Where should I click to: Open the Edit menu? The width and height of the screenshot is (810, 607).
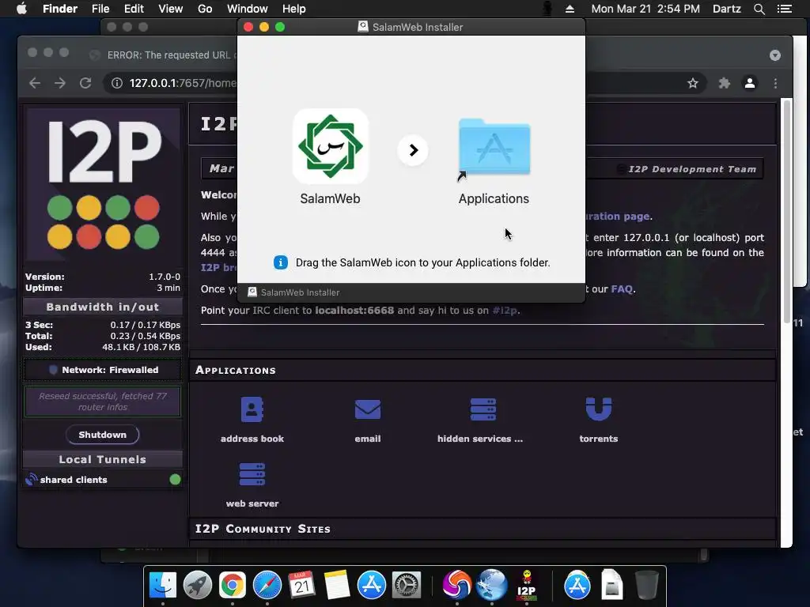134,9
